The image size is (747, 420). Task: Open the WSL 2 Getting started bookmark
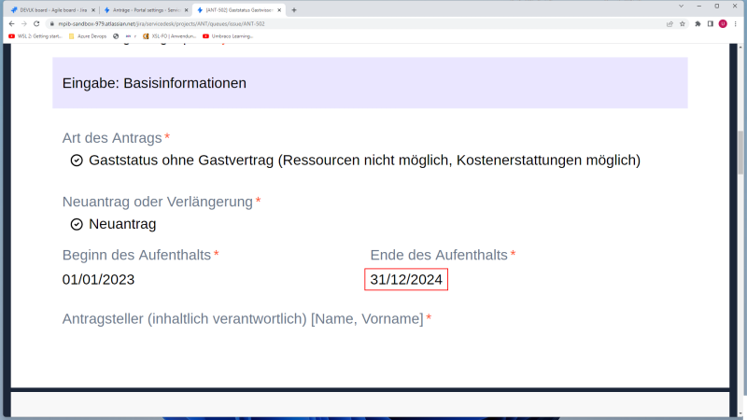coord(35,36)
